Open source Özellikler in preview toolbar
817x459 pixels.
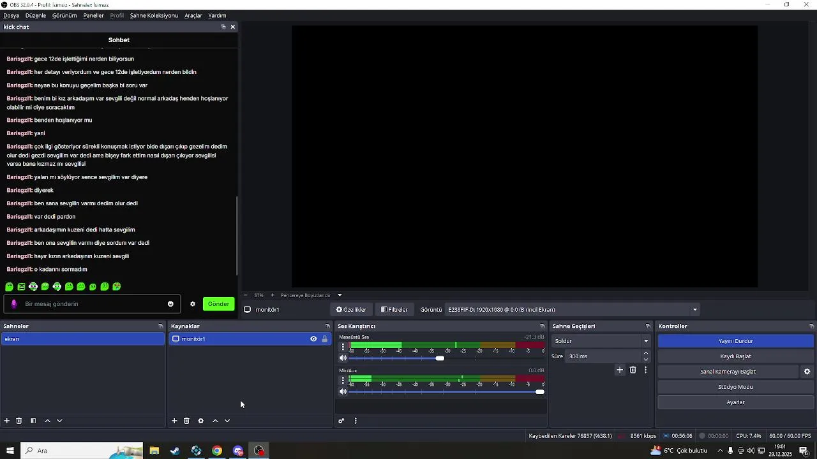coord(351,310)
